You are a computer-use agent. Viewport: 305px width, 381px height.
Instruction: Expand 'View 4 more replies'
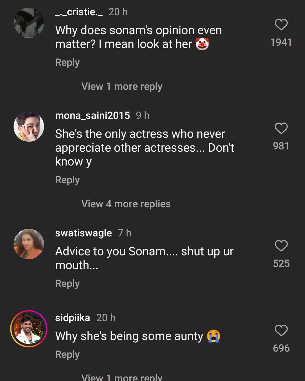(x=126, y=204)
